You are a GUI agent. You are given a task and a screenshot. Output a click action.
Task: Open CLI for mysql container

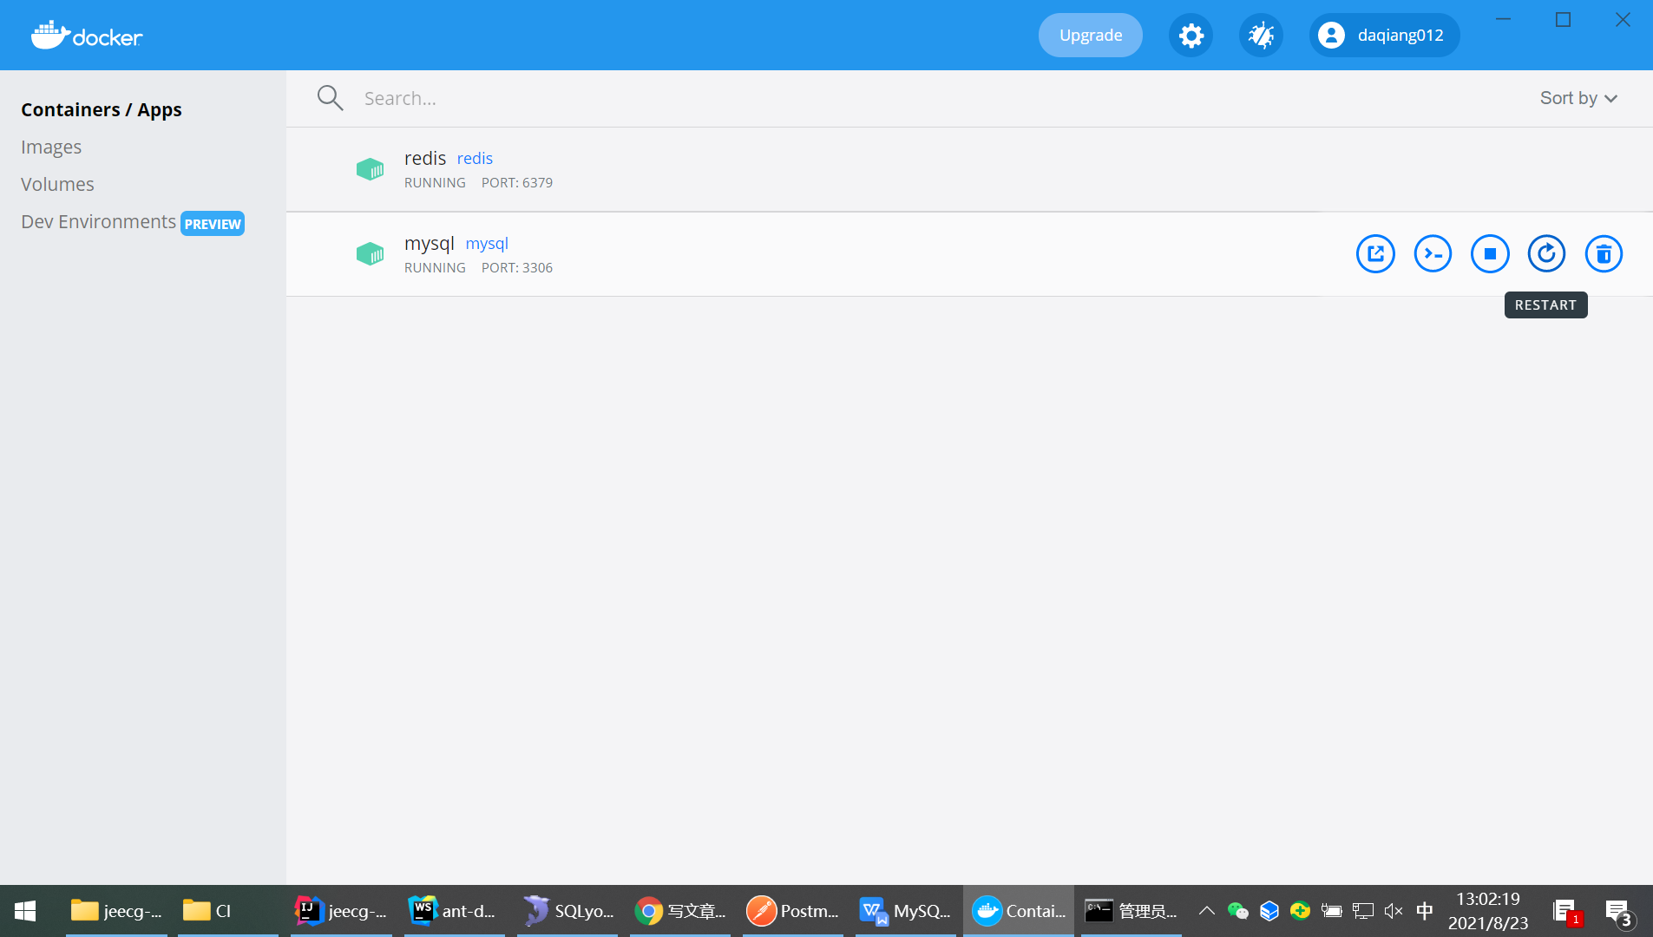click(1433, 254)
